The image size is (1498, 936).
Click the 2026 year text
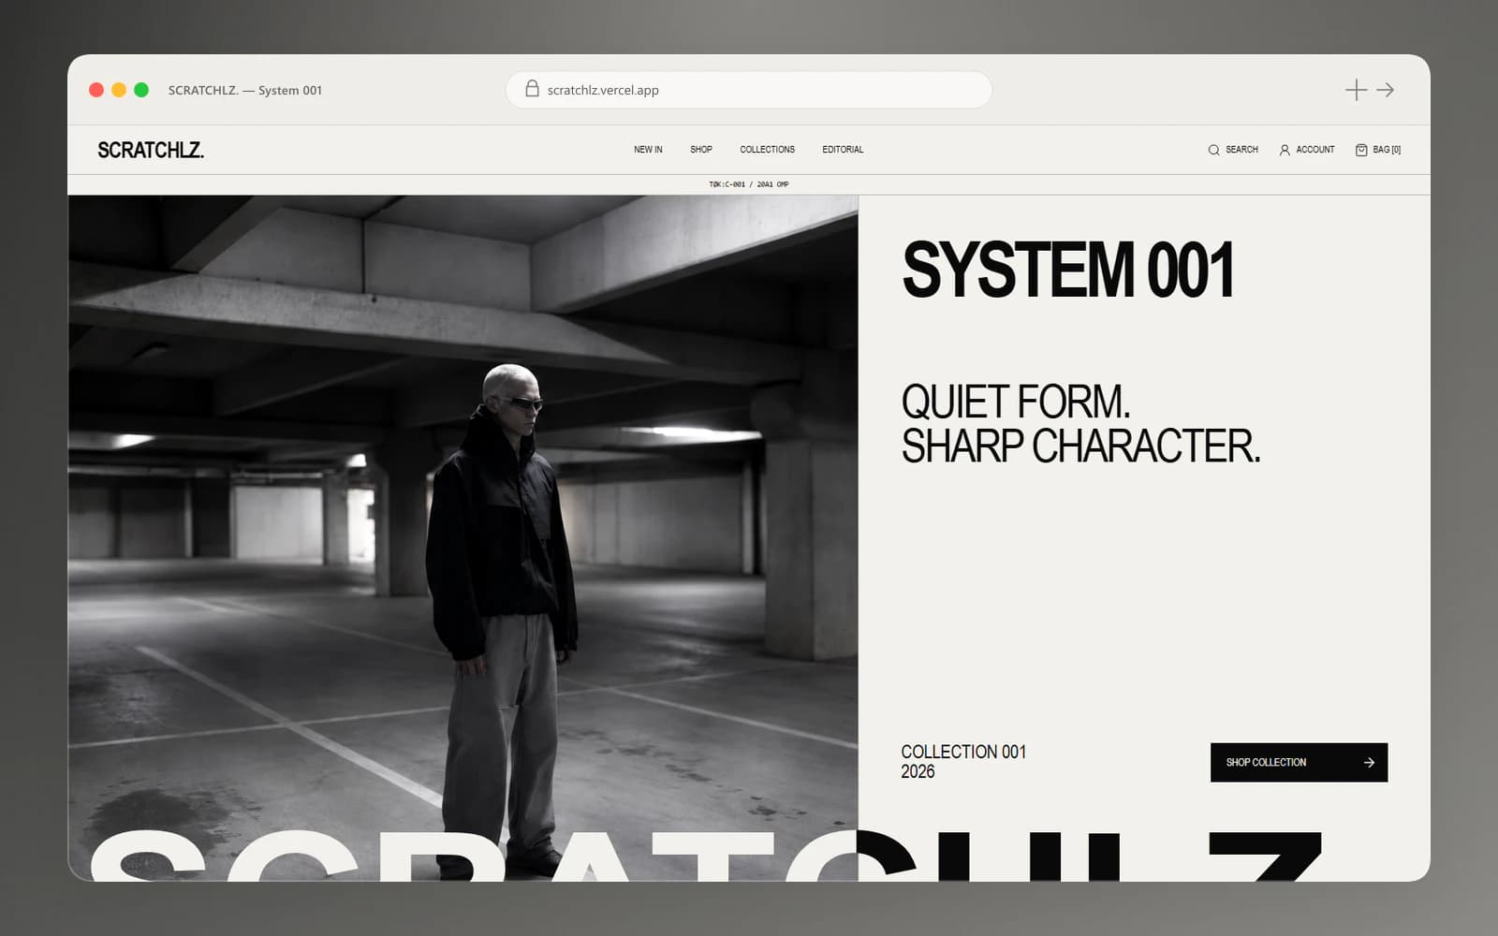pos(918,771)
